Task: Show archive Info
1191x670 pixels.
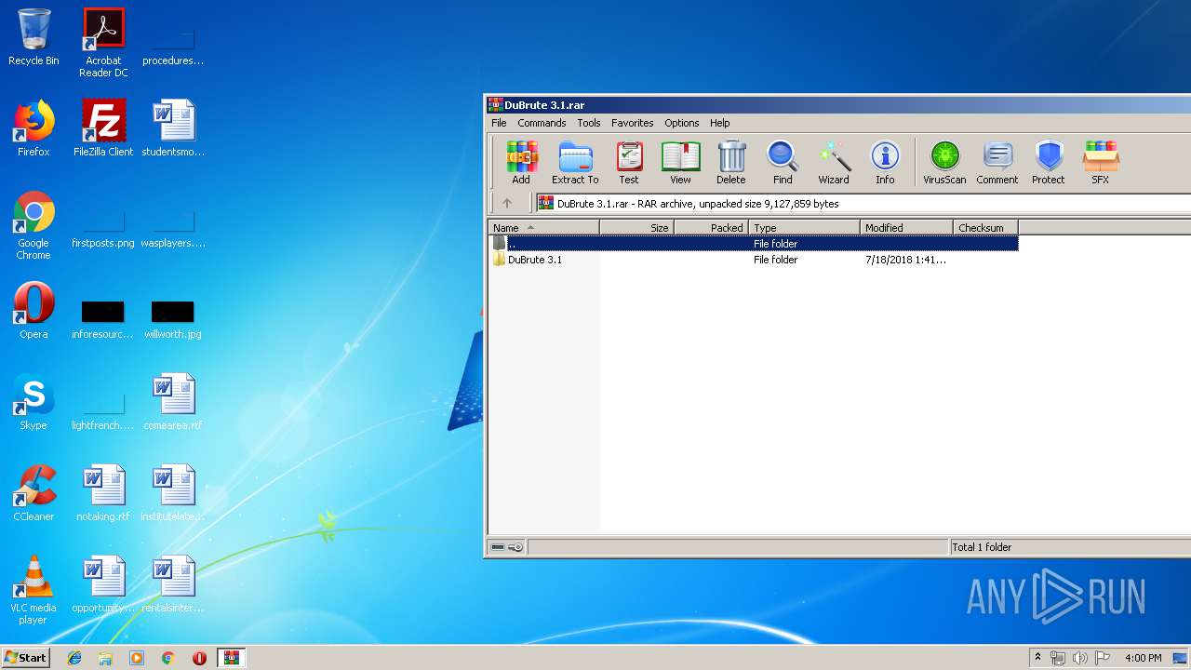Action: (885, 163)
